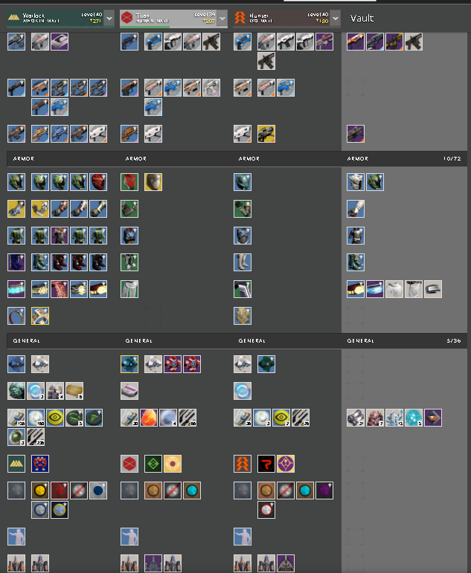The image size is (471, 573).
Task: Select the Hunter's blue glowing orb consumable
Action: (x=243, y=391)
